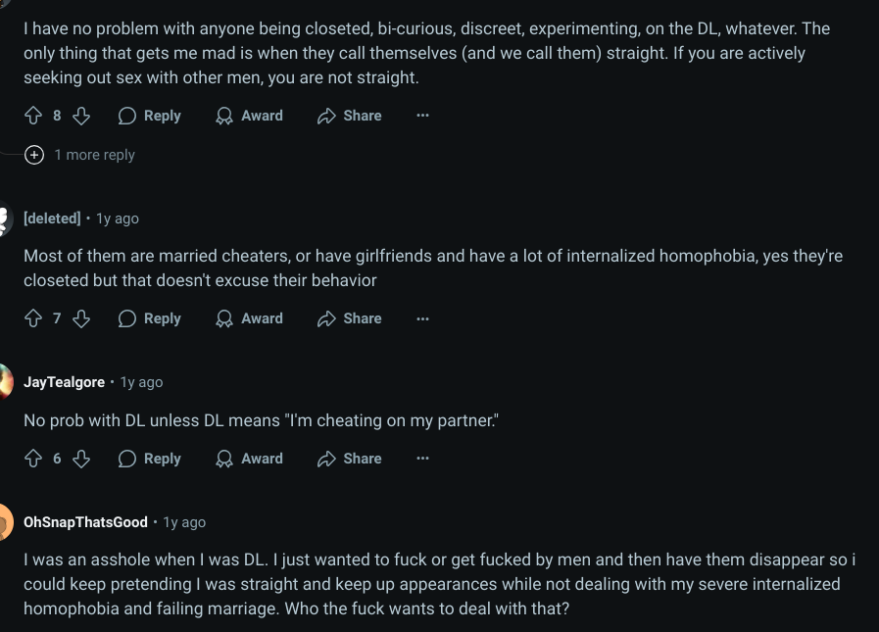Downvote the comment with 8 points
Image resolution: width=879 pixels, height=632 pixels.
pyautogui.click(x=81, y=116)
